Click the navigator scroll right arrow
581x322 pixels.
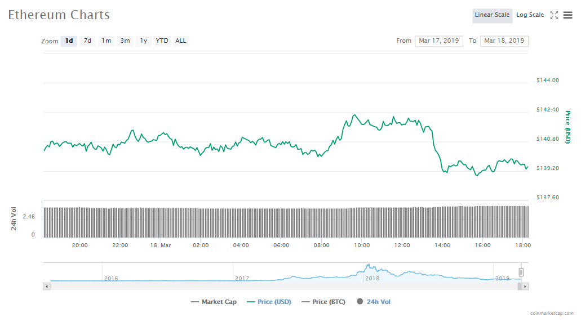click(525, 287)
